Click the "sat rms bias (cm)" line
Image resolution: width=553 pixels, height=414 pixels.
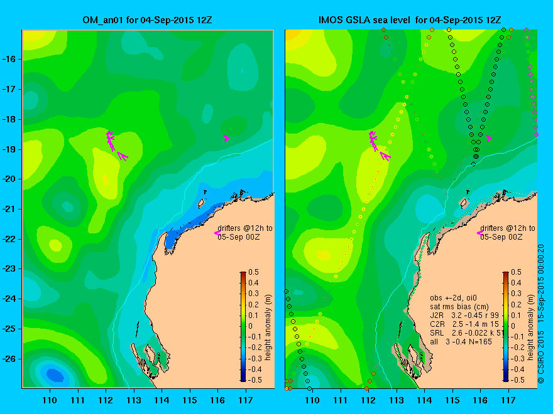pyautogui.click(x=459, y=307)
